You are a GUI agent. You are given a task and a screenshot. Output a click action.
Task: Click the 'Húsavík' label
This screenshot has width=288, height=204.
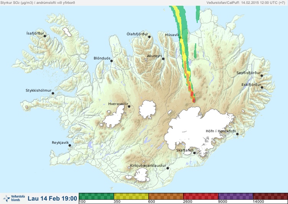tap(172, 35)
